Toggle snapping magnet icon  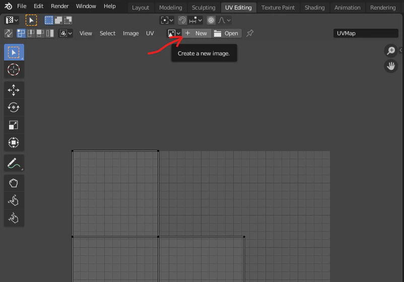coord(182,20)
